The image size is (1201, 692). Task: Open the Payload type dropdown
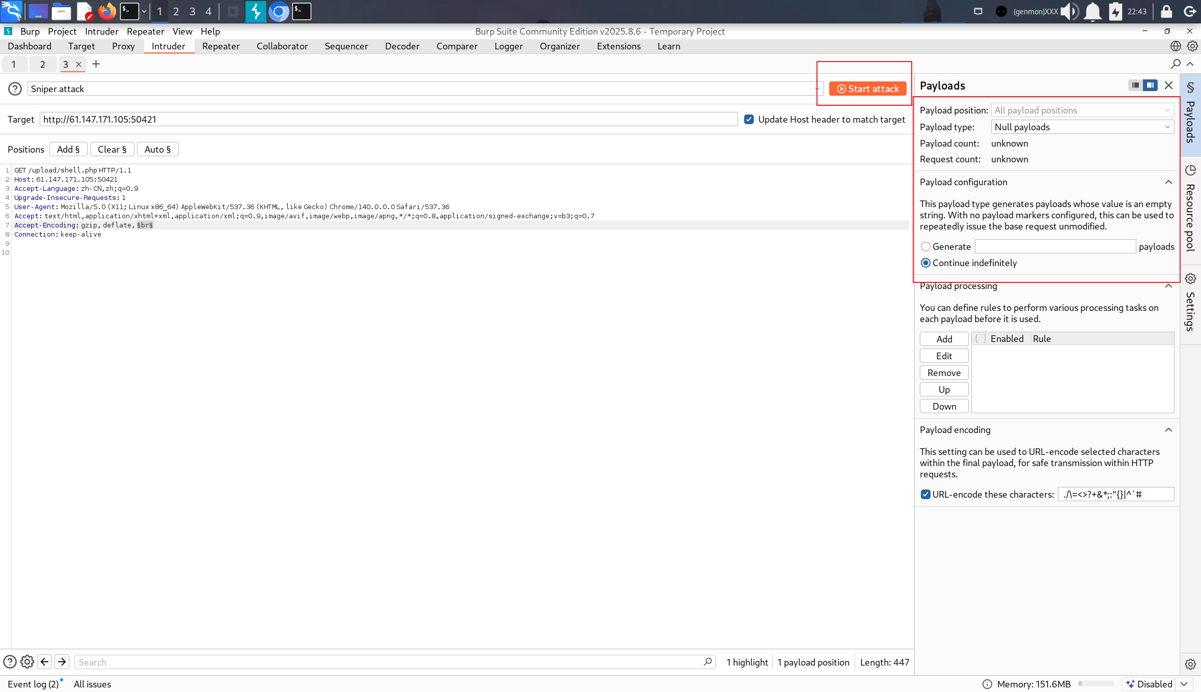[x=1082, y=127]
